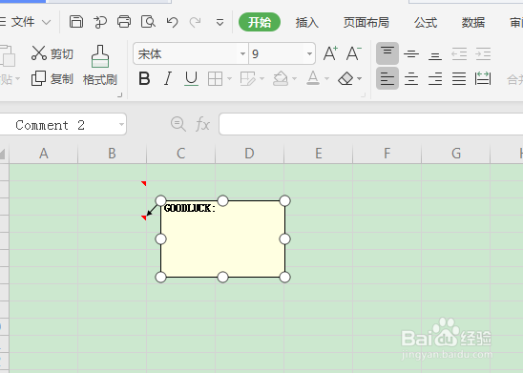523x373 pixels.
Task: Expand the font name dropdown arrow
Action: click(x=242, y=53)
